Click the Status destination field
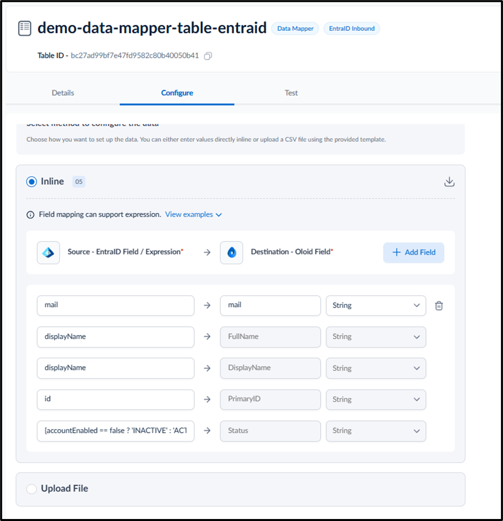This screenshot has height=521, width=503. click(270, 431)
